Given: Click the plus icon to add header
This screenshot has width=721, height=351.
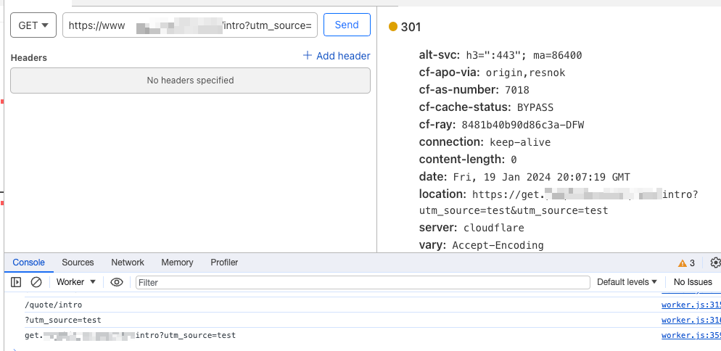Looking at the screenshot, I should 307,56.
